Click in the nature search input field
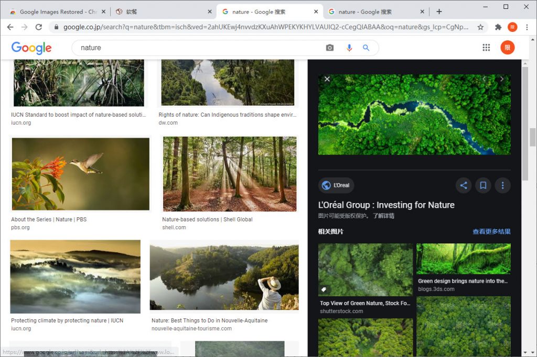Screen dimensions: 537x357 click(x=199, y=48)
